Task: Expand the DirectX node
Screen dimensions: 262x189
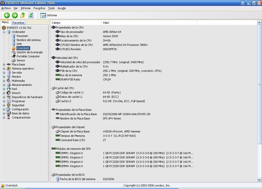Action: tap(4, 93)
